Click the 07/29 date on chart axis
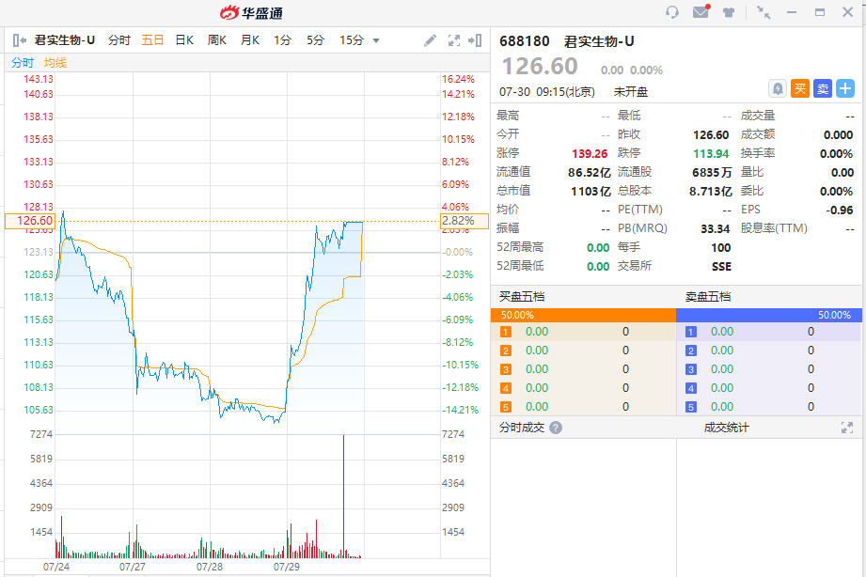Image resolution: width=866 pixels, height=577 pixels. click(287, 567)
